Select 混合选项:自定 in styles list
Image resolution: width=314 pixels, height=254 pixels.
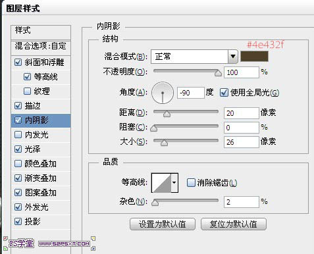(x=41, y=46)
